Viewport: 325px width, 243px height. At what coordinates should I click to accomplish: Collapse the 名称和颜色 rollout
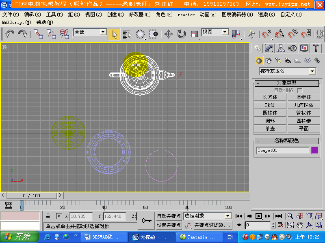point(287,141)
